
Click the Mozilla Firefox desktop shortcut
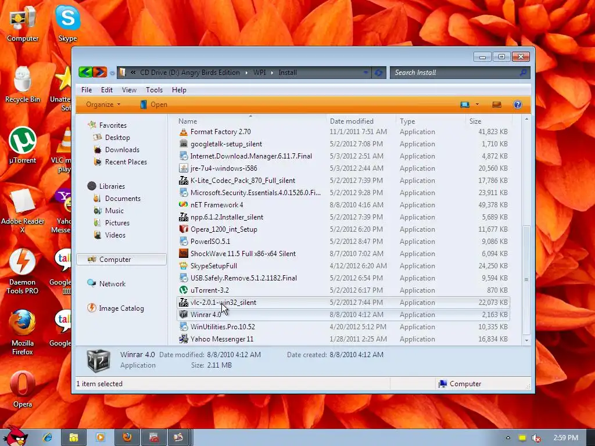(x=23, y=332)
